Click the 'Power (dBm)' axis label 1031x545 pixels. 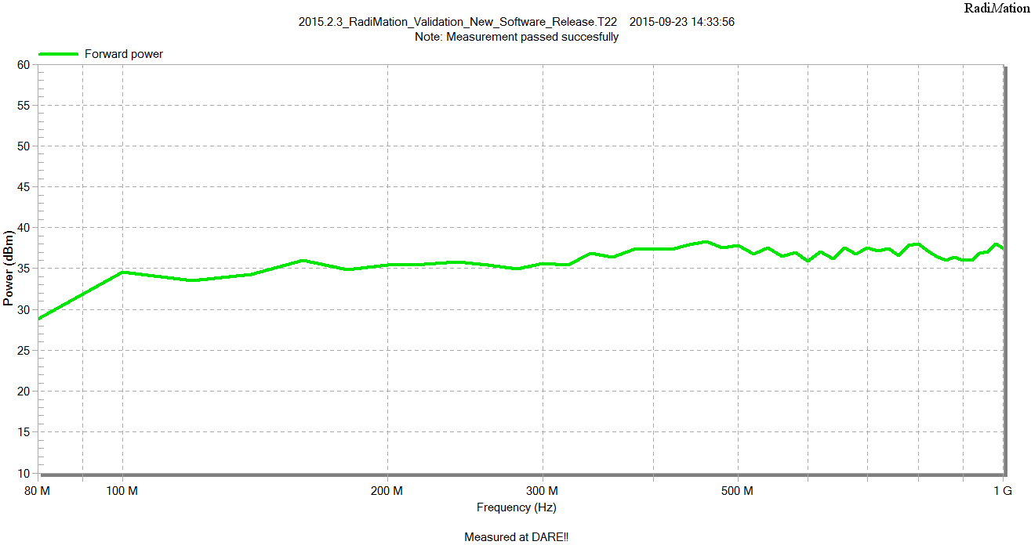8,269
